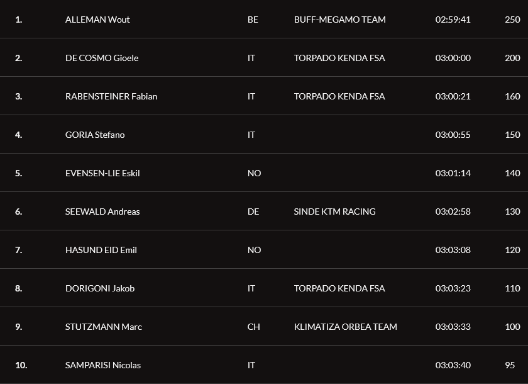Viewport: 528px width, 384px height.
Task: Open DORIGONI Jakob rider entry
Action: pos(100,288)
